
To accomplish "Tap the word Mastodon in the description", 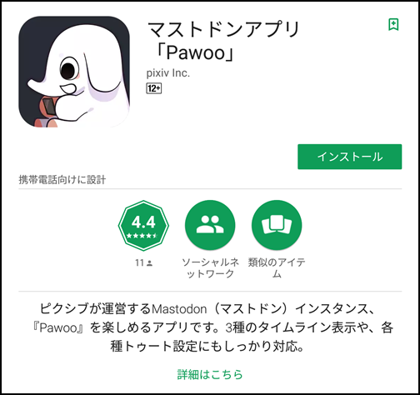I will [x=179, y=309].
